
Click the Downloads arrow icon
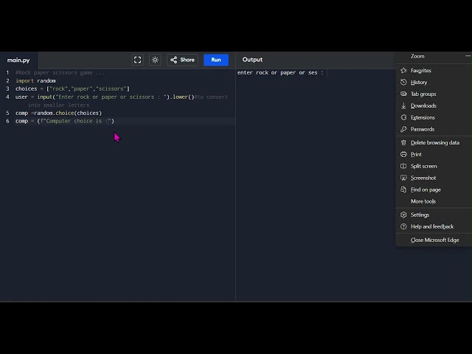coord(403,105)
